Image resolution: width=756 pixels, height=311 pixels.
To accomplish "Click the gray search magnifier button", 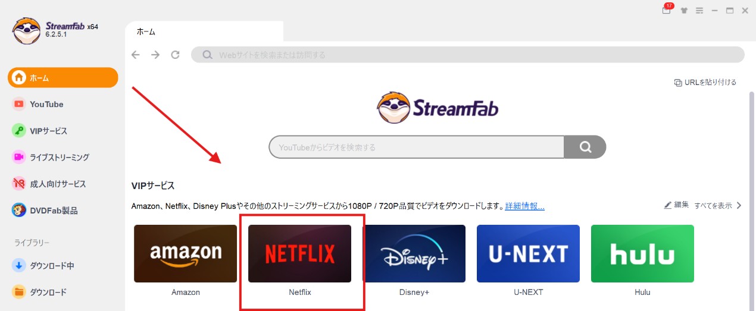I will 585,147.
